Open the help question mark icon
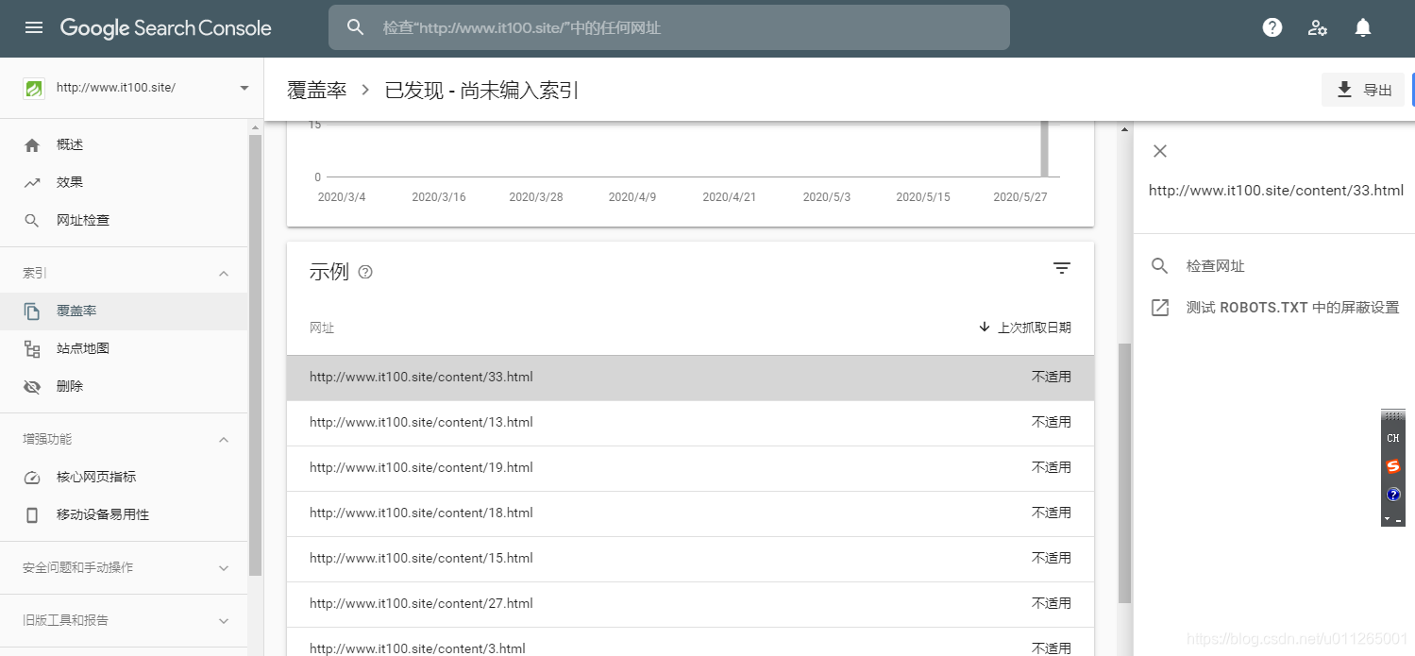The height and width of the screenshot is (656, 1415). pos(1272,27)
